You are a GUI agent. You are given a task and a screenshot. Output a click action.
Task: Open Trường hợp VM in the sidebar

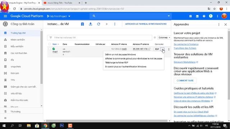click(x=20, y=33)
